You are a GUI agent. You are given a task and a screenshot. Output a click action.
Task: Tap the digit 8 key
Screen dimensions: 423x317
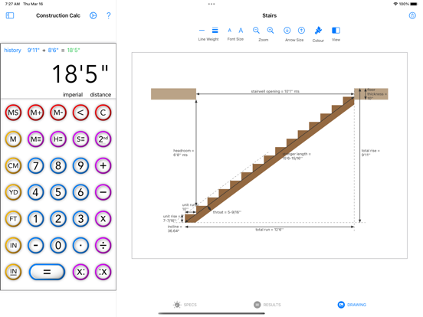(x=58, y=165)
